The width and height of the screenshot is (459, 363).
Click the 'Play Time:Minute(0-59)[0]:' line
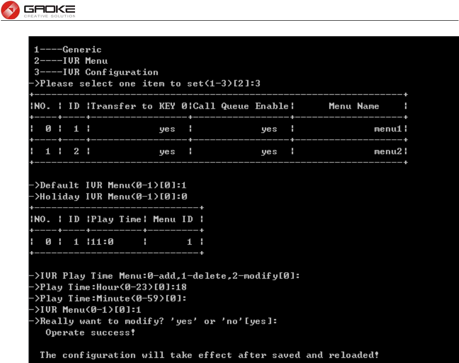click(x=108, y=298)
